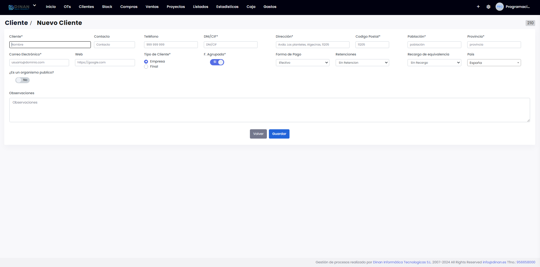The height and width of the screenshot is (267, 540).
Task: Select the Final client type radio
Action: [146, 67]
